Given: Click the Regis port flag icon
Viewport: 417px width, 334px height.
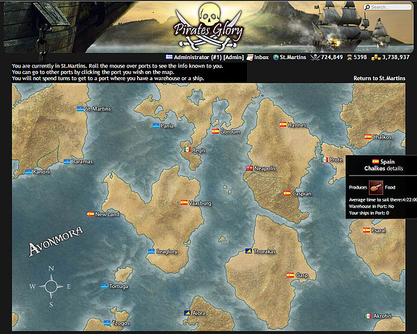Looking at the screenshot, I should (187, 150).
